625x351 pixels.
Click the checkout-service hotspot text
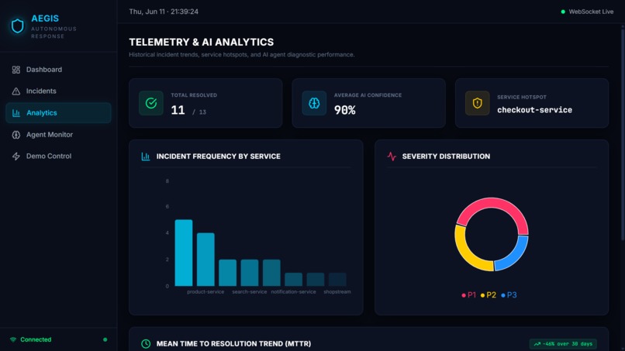(x=534, y=110)
